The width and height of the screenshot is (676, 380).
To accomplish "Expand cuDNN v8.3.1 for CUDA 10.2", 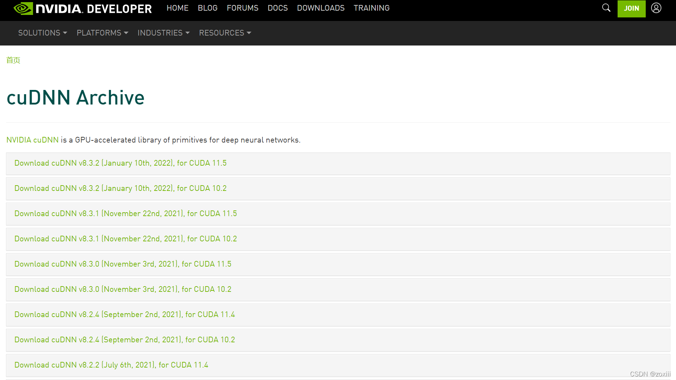I will point(338,239).
